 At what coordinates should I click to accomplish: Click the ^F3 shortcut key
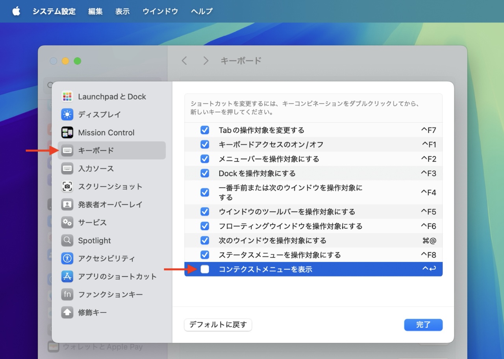(x=429, y=173)
